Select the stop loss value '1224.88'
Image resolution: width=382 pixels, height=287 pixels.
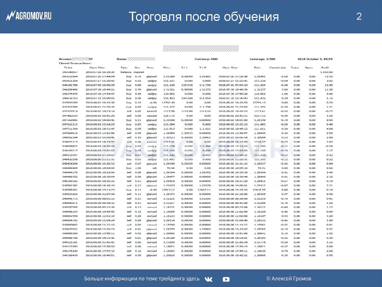pos(187,111)
